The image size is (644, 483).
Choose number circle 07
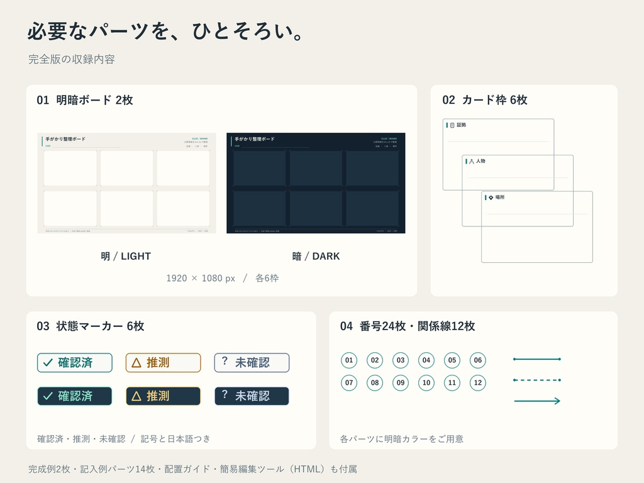point(349,383)
